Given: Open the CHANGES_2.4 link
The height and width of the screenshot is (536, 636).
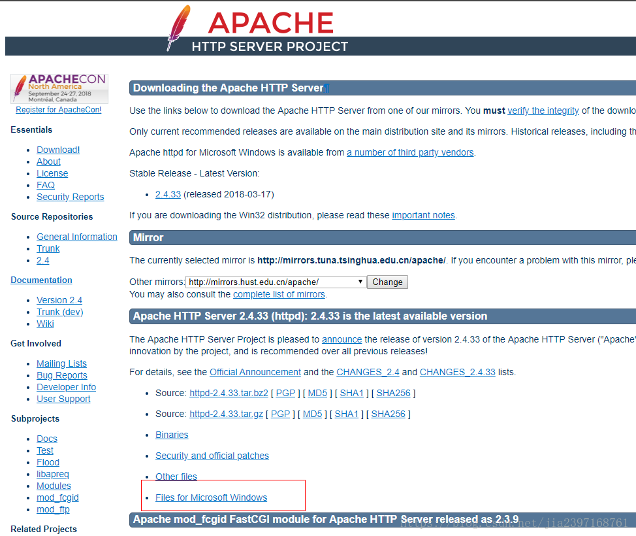Looking at the screenshot, I should pyautogui.click(x=368, y=373).
